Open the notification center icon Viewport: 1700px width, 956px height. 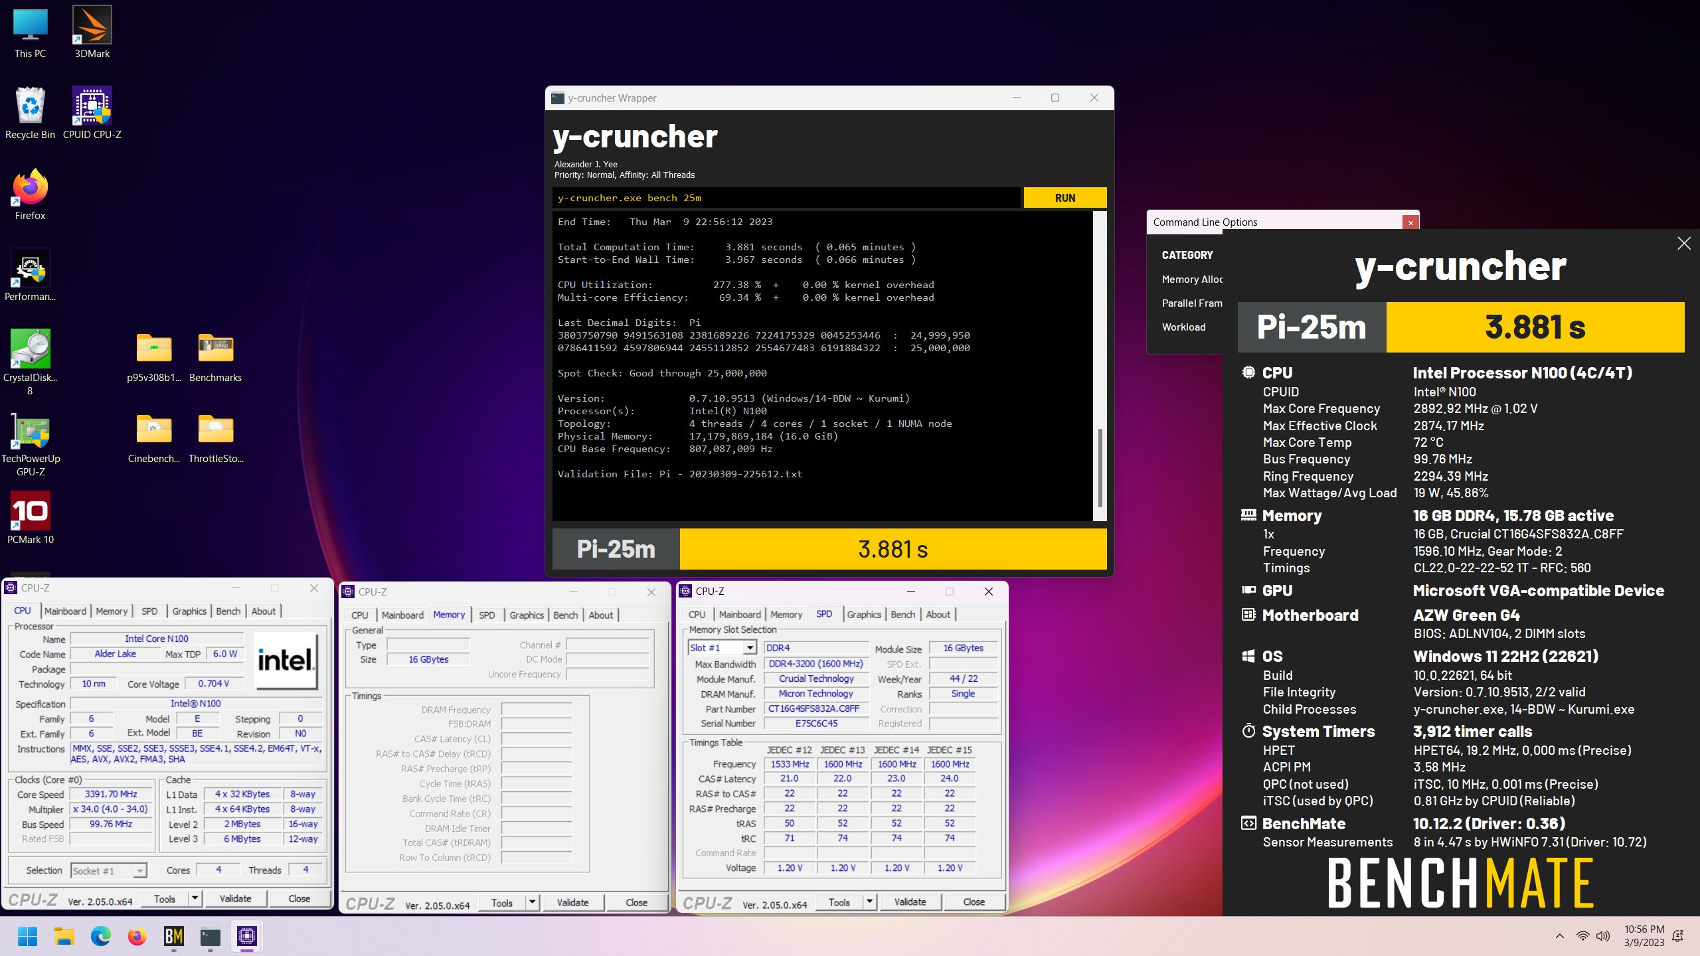pos(1678,936)
